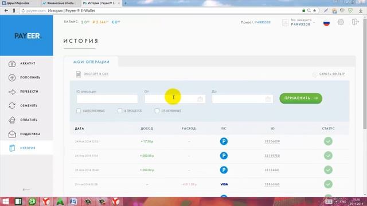This screenshot has height=206, width=367.
Task: Click the browser back arrow
Action: tap(6, 10)
